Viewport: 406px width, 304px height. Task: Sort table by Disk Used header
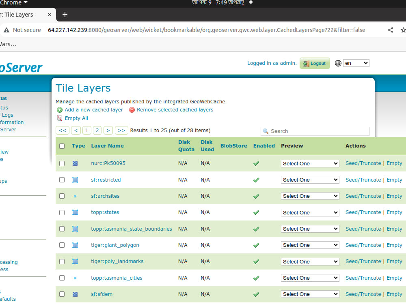(x=207, y=146)
